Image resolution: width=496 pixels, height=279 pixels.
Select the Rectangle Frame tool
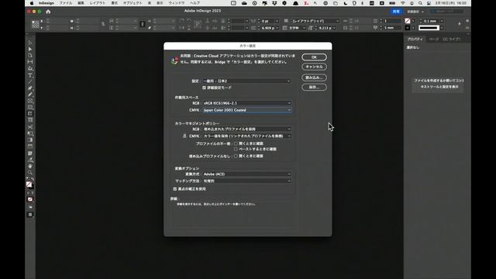(30, 101)
